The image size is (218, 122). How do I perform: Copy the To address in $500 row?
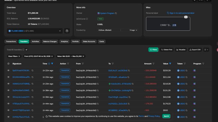[x=129, y=110]
